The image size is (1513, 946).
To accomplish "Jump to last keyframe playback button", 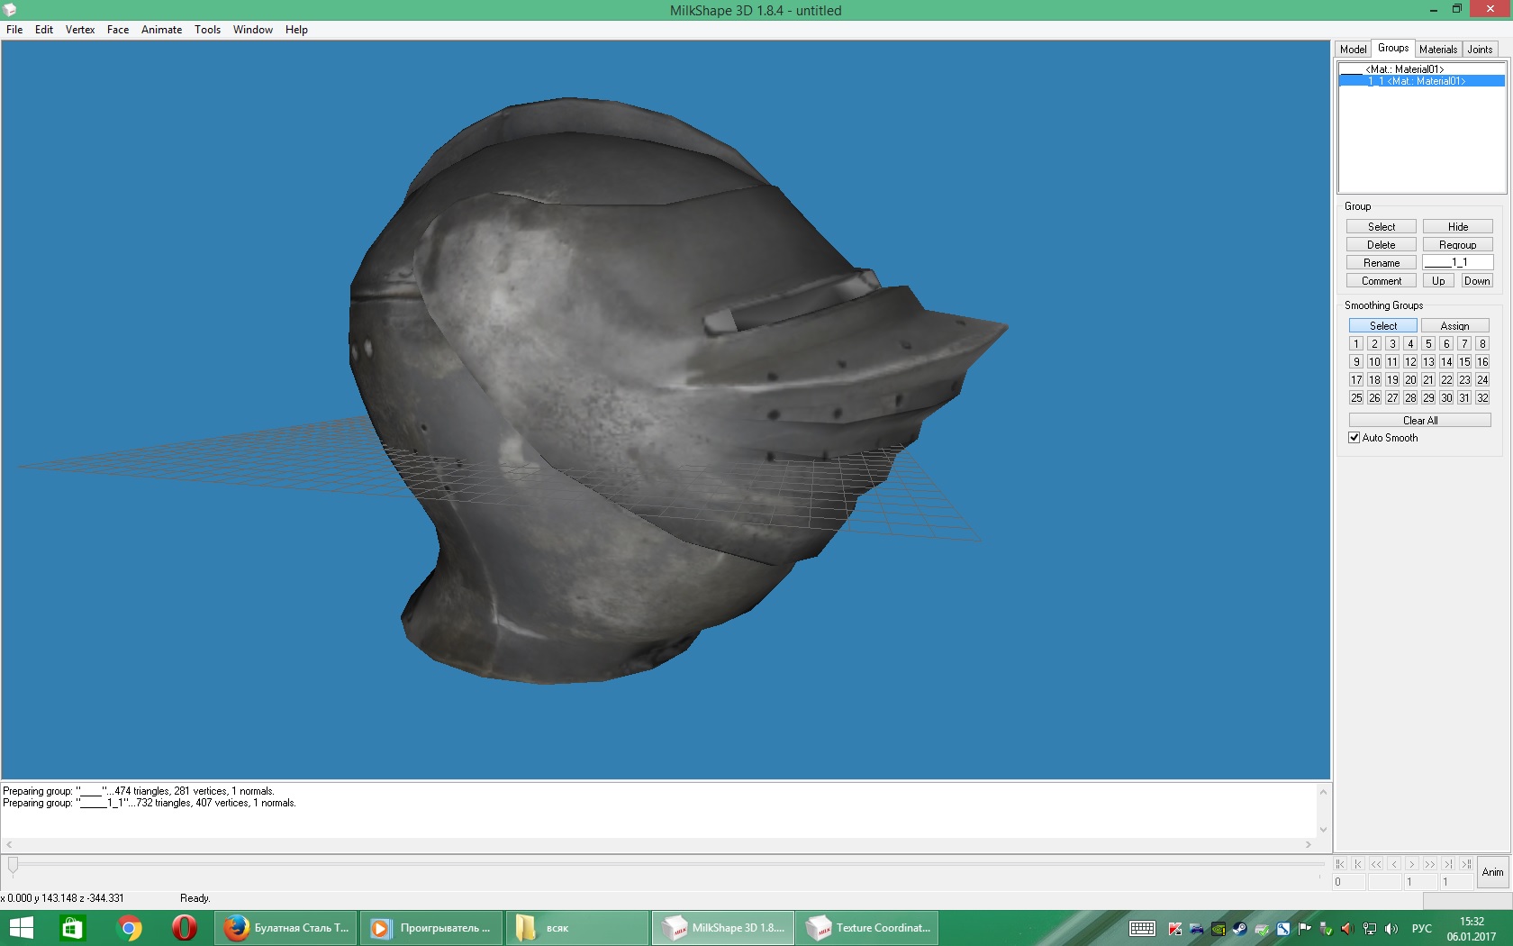I will [1466, 864].
